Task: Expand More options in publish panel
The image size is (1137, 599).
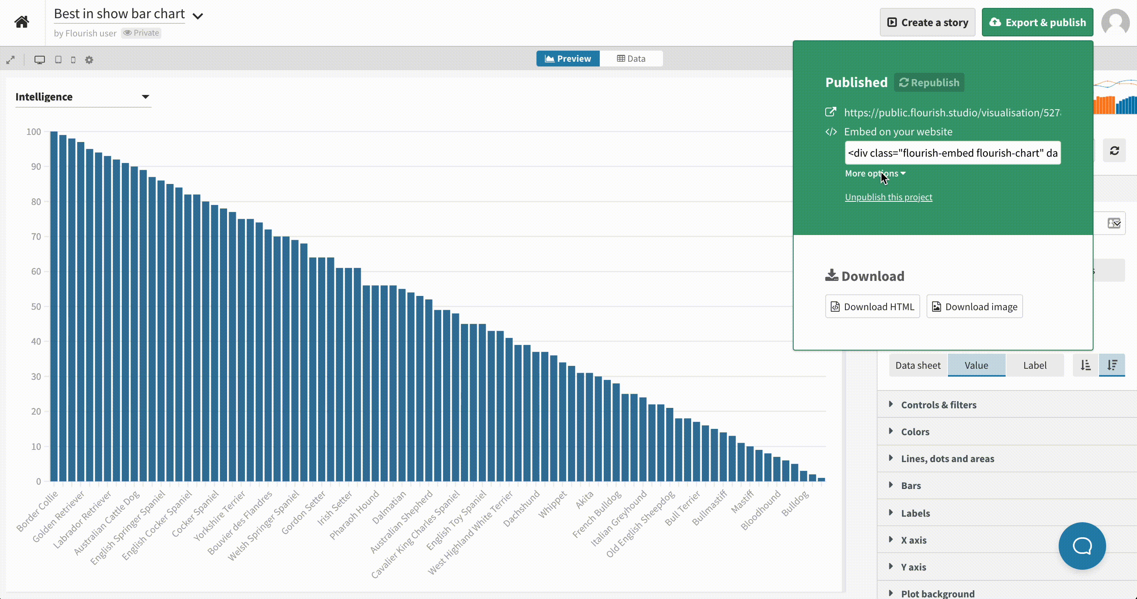Action: (875, 173)
